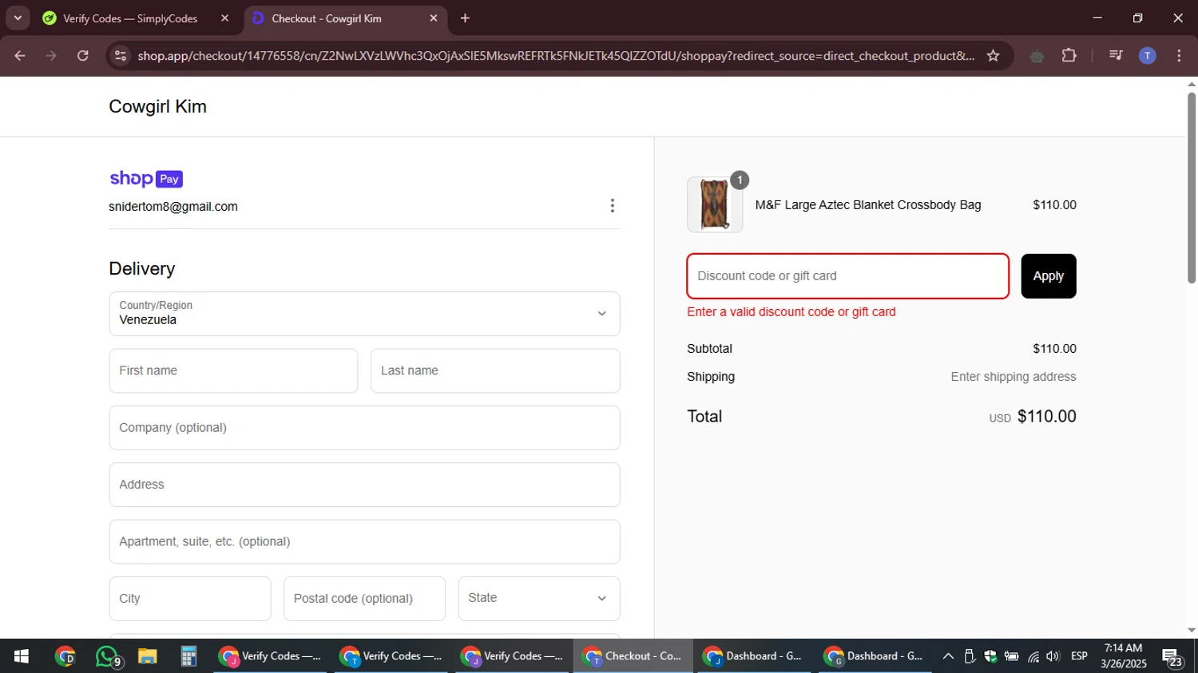This screenshot has height=673, width=1198.
Task: Click the M&F Large Aztec Blanket Crossbody Bag text
Action: tap(868, 205)
